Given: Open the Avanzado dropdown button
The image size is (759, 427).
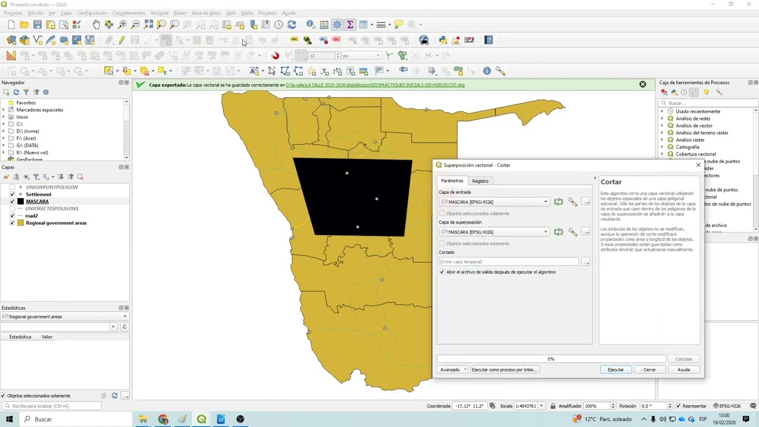Looking at the screenshot, I should pyautogui.click(x=453, y=369).
